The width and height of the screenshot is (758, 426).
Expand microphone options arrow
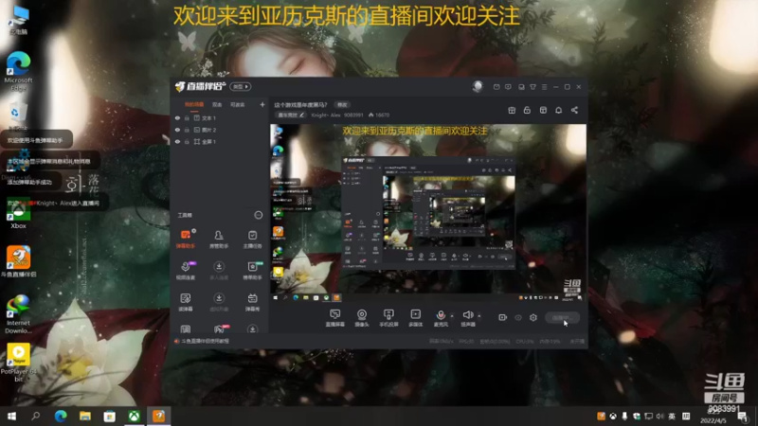[x=452, y=316]
